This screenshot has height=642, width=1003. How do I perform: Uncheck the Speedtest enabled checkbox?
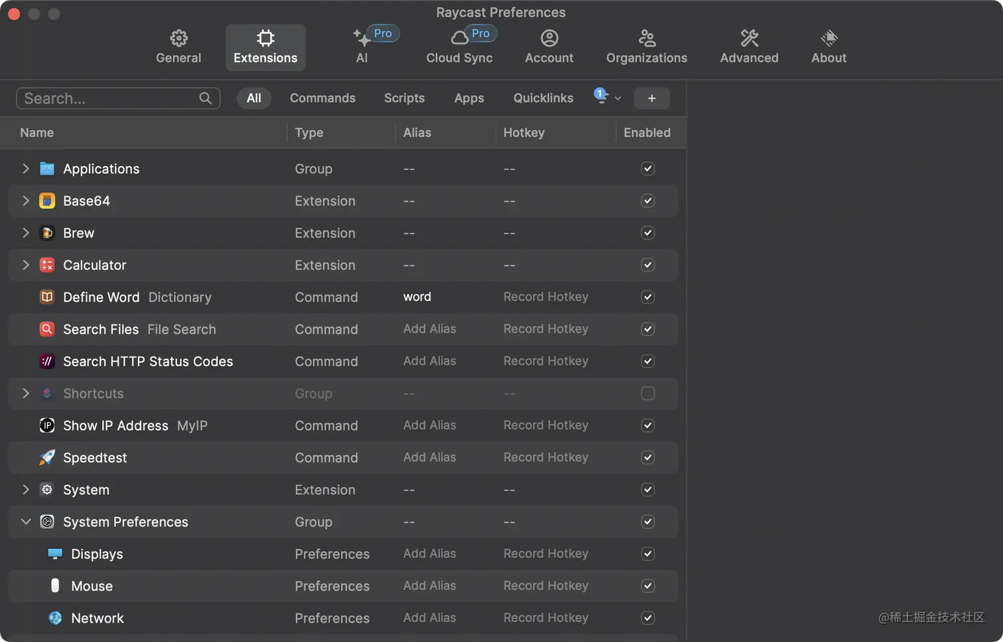point(648,457)
